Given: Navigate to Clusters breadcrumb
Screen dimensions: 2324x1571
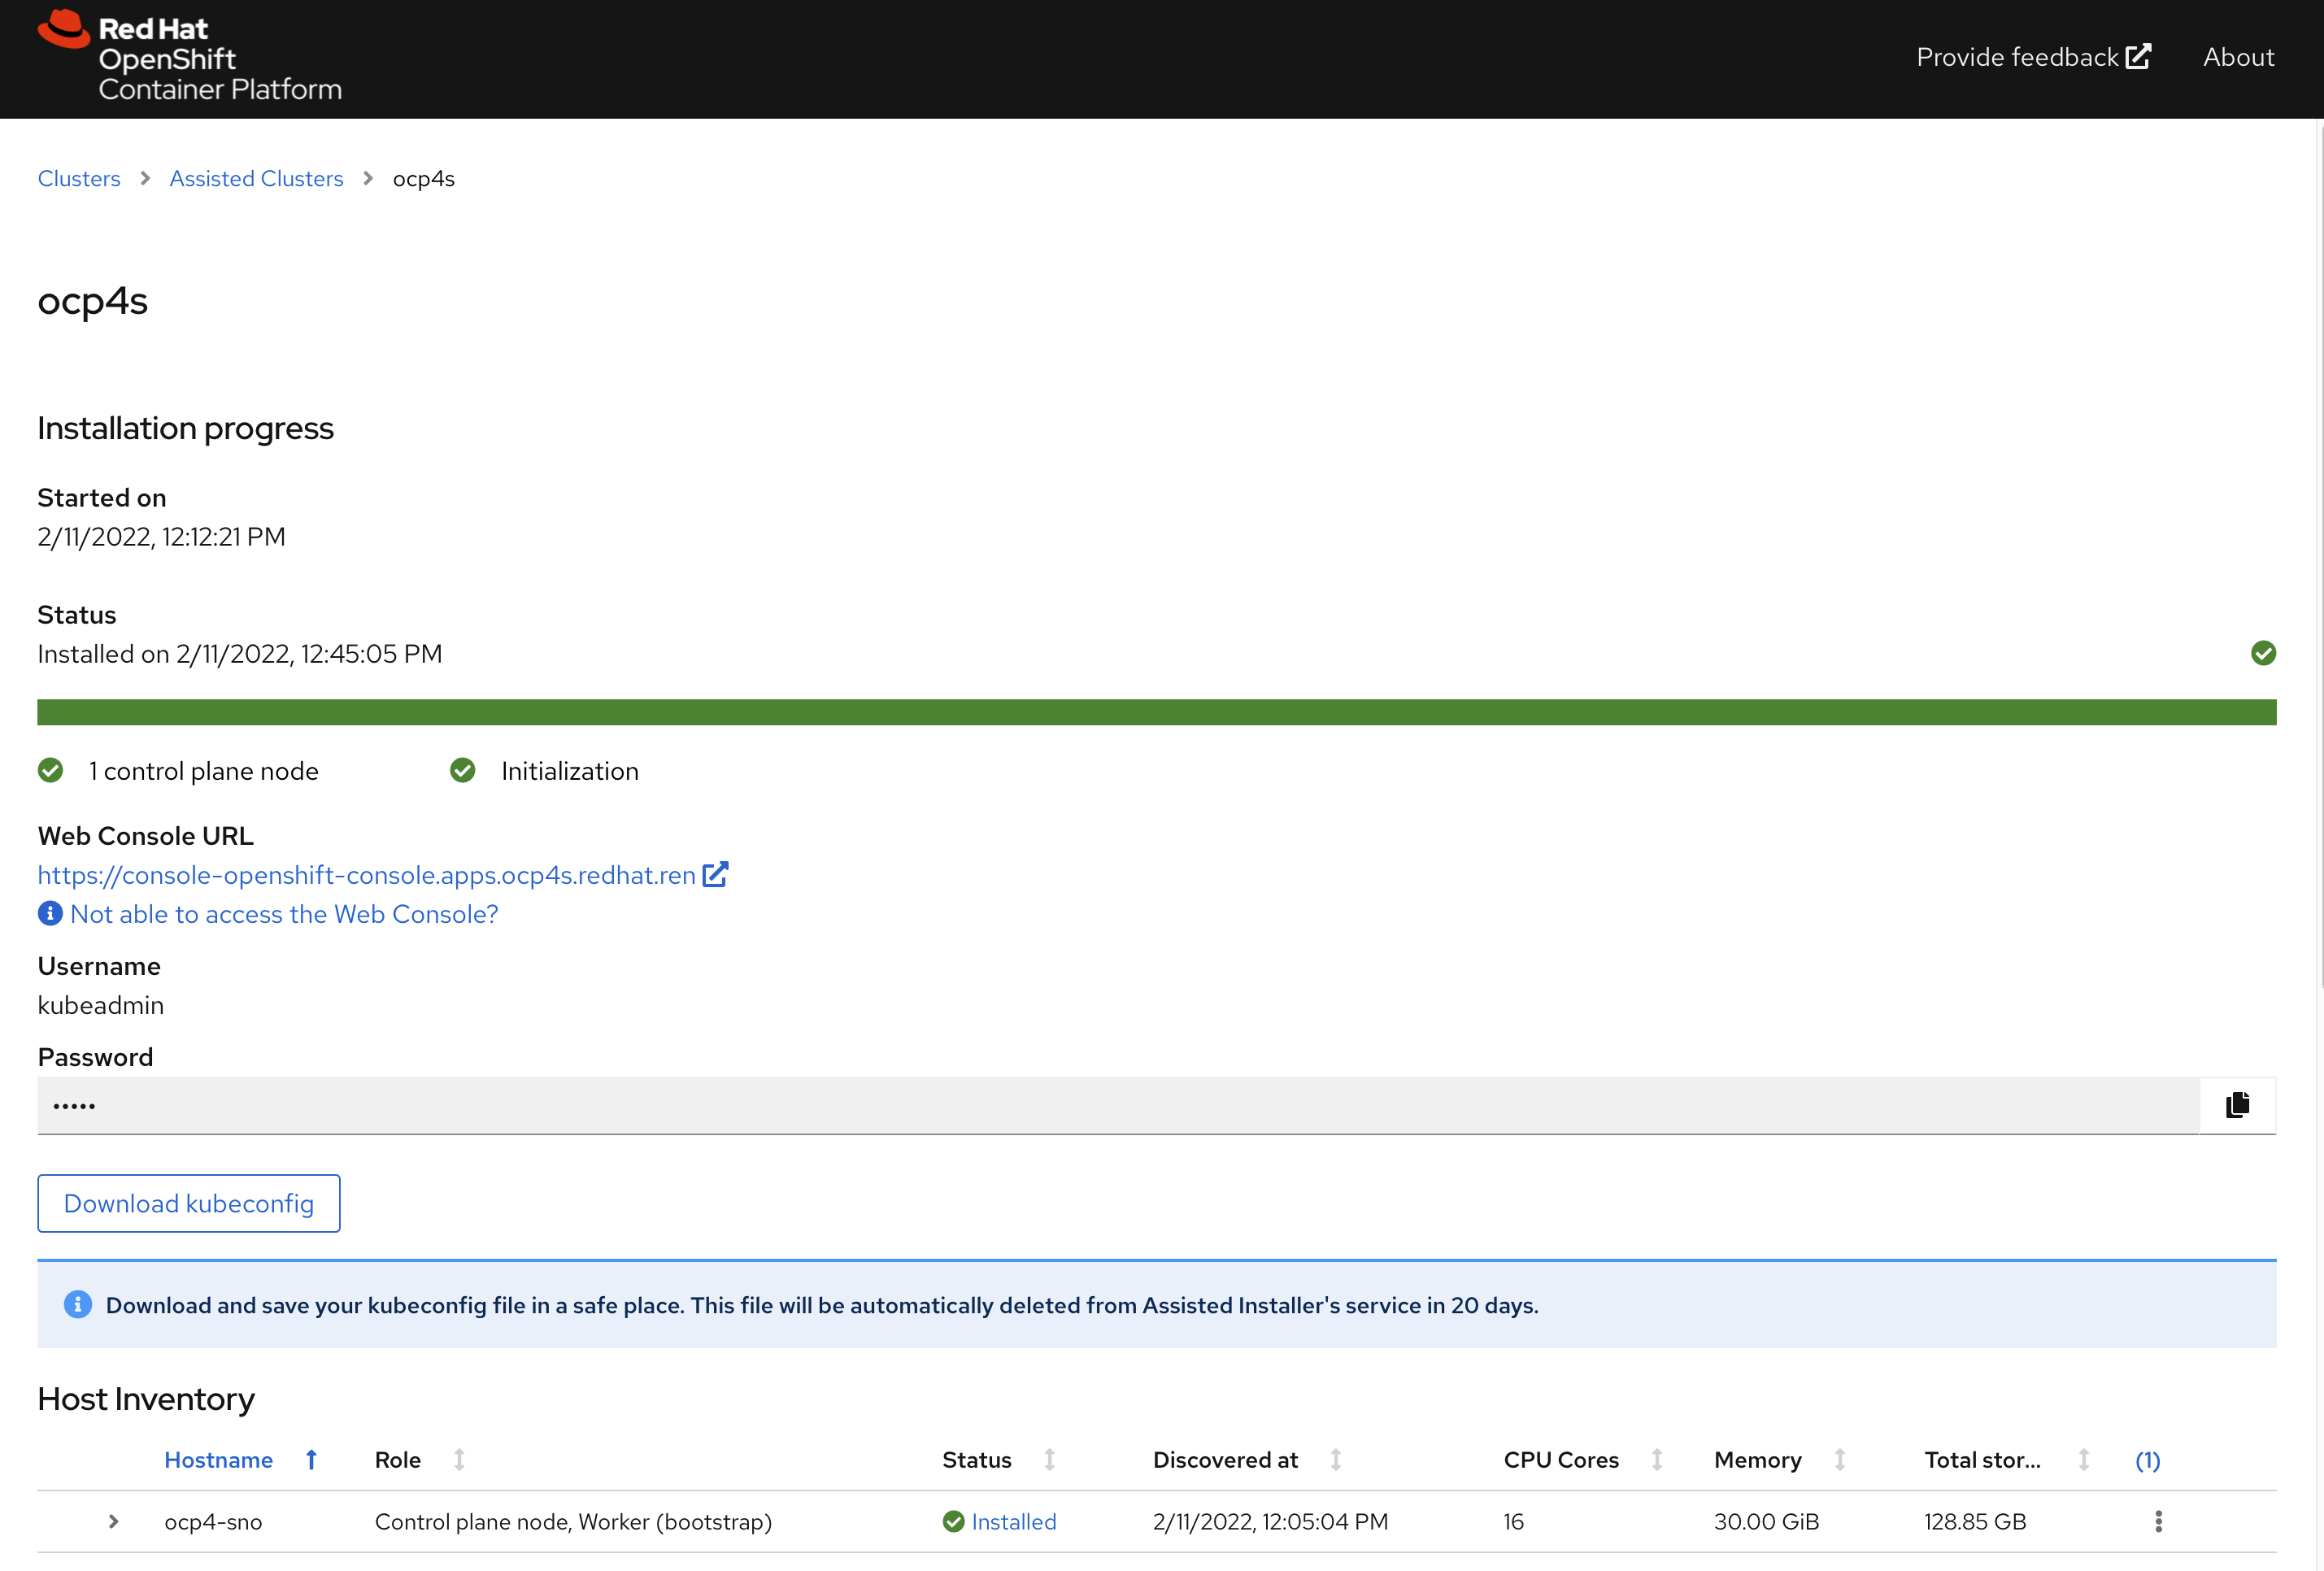Looking at the screenshot, I should [79, 178].
